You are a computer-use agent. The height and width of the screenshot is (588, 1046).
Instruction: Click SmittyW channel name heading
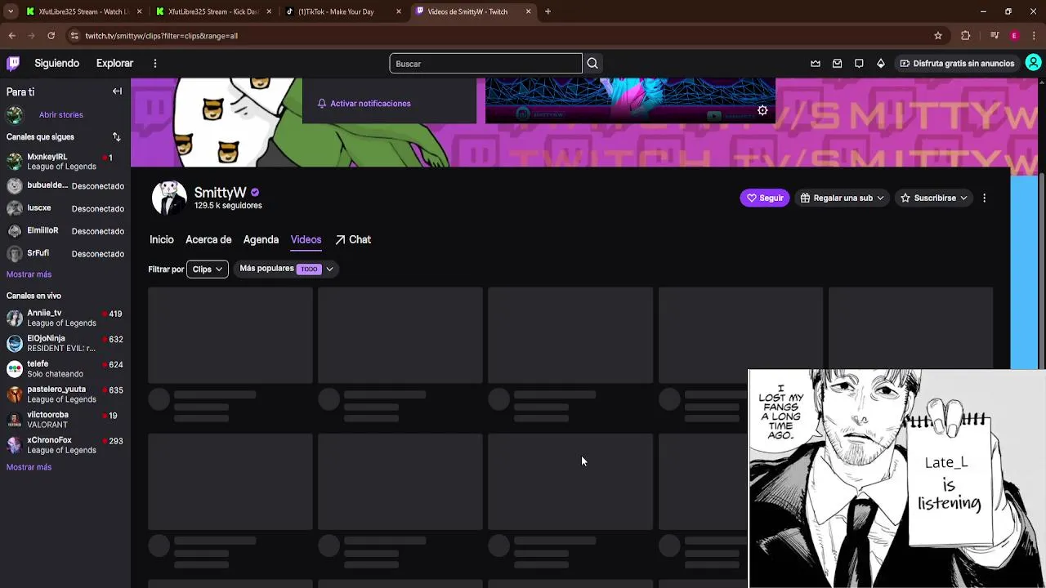[221, 193]
